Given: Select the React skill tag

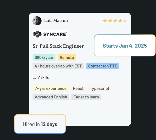Looking at the screenshot, I should [78, 88].
